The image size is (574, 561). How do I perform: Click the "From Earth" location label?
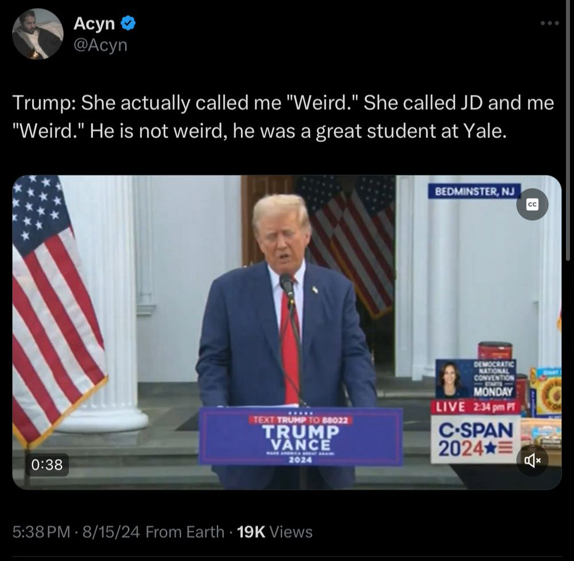click(185, 532)
